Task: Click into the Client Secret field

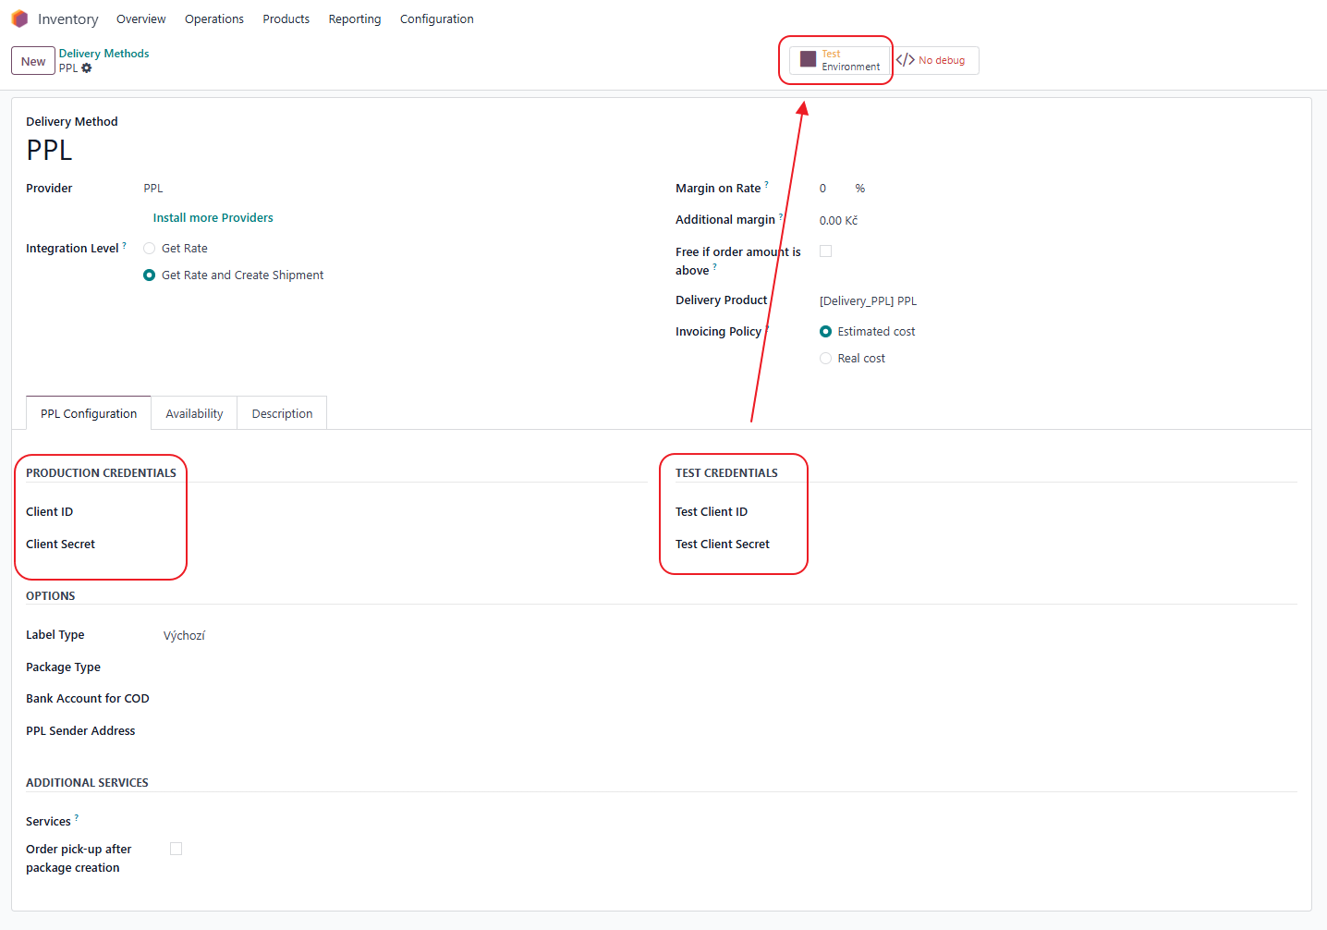Action: click(405, 545)
